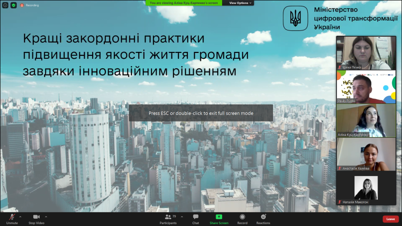The height and width of the screenshot is (226, 402).
Task: Select Аліна Куц-Карпенко's video thumbnail
Action: 366,120
